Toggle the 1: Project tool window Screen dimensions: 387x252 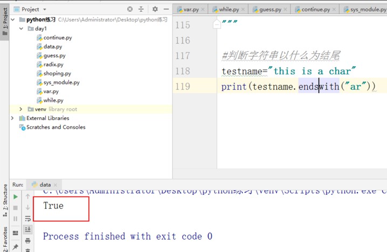click(5, 22)
